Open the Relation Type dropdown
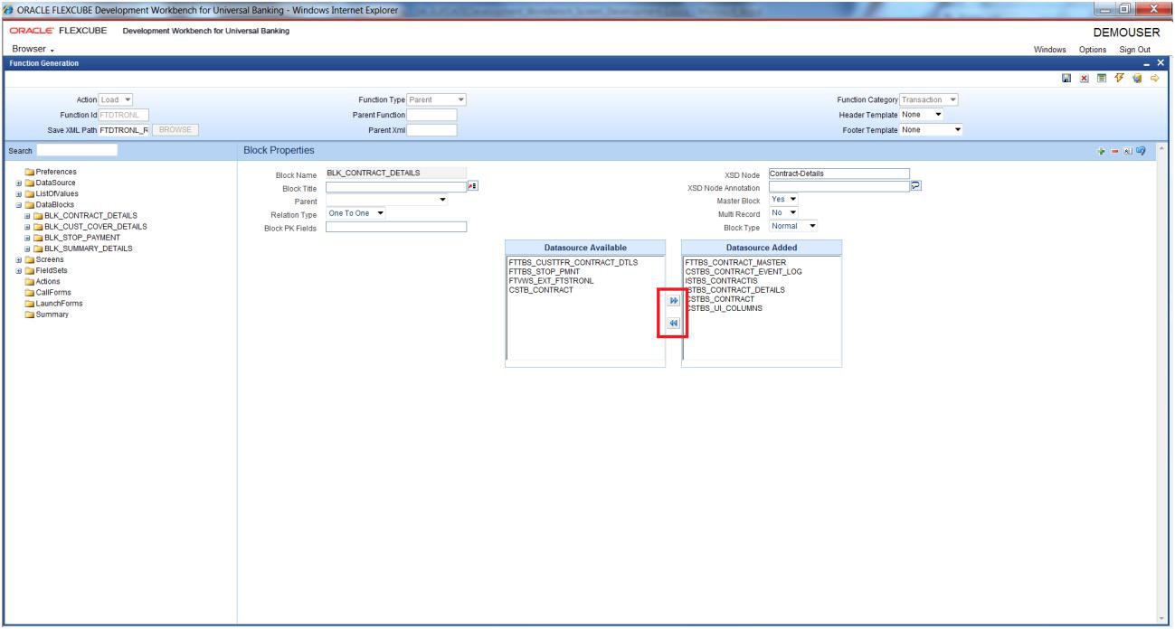Image resolution: width=1175 pixels, height=629 pixels. [x=355, y=213]
